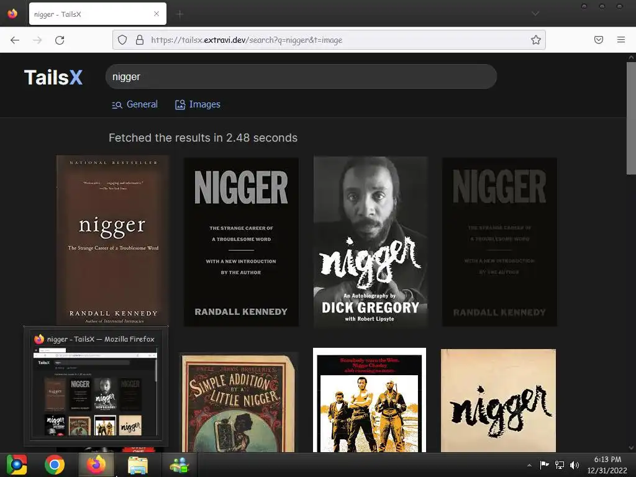
Task: Click the General tab search-list icon
Action: tap(117, 105)
